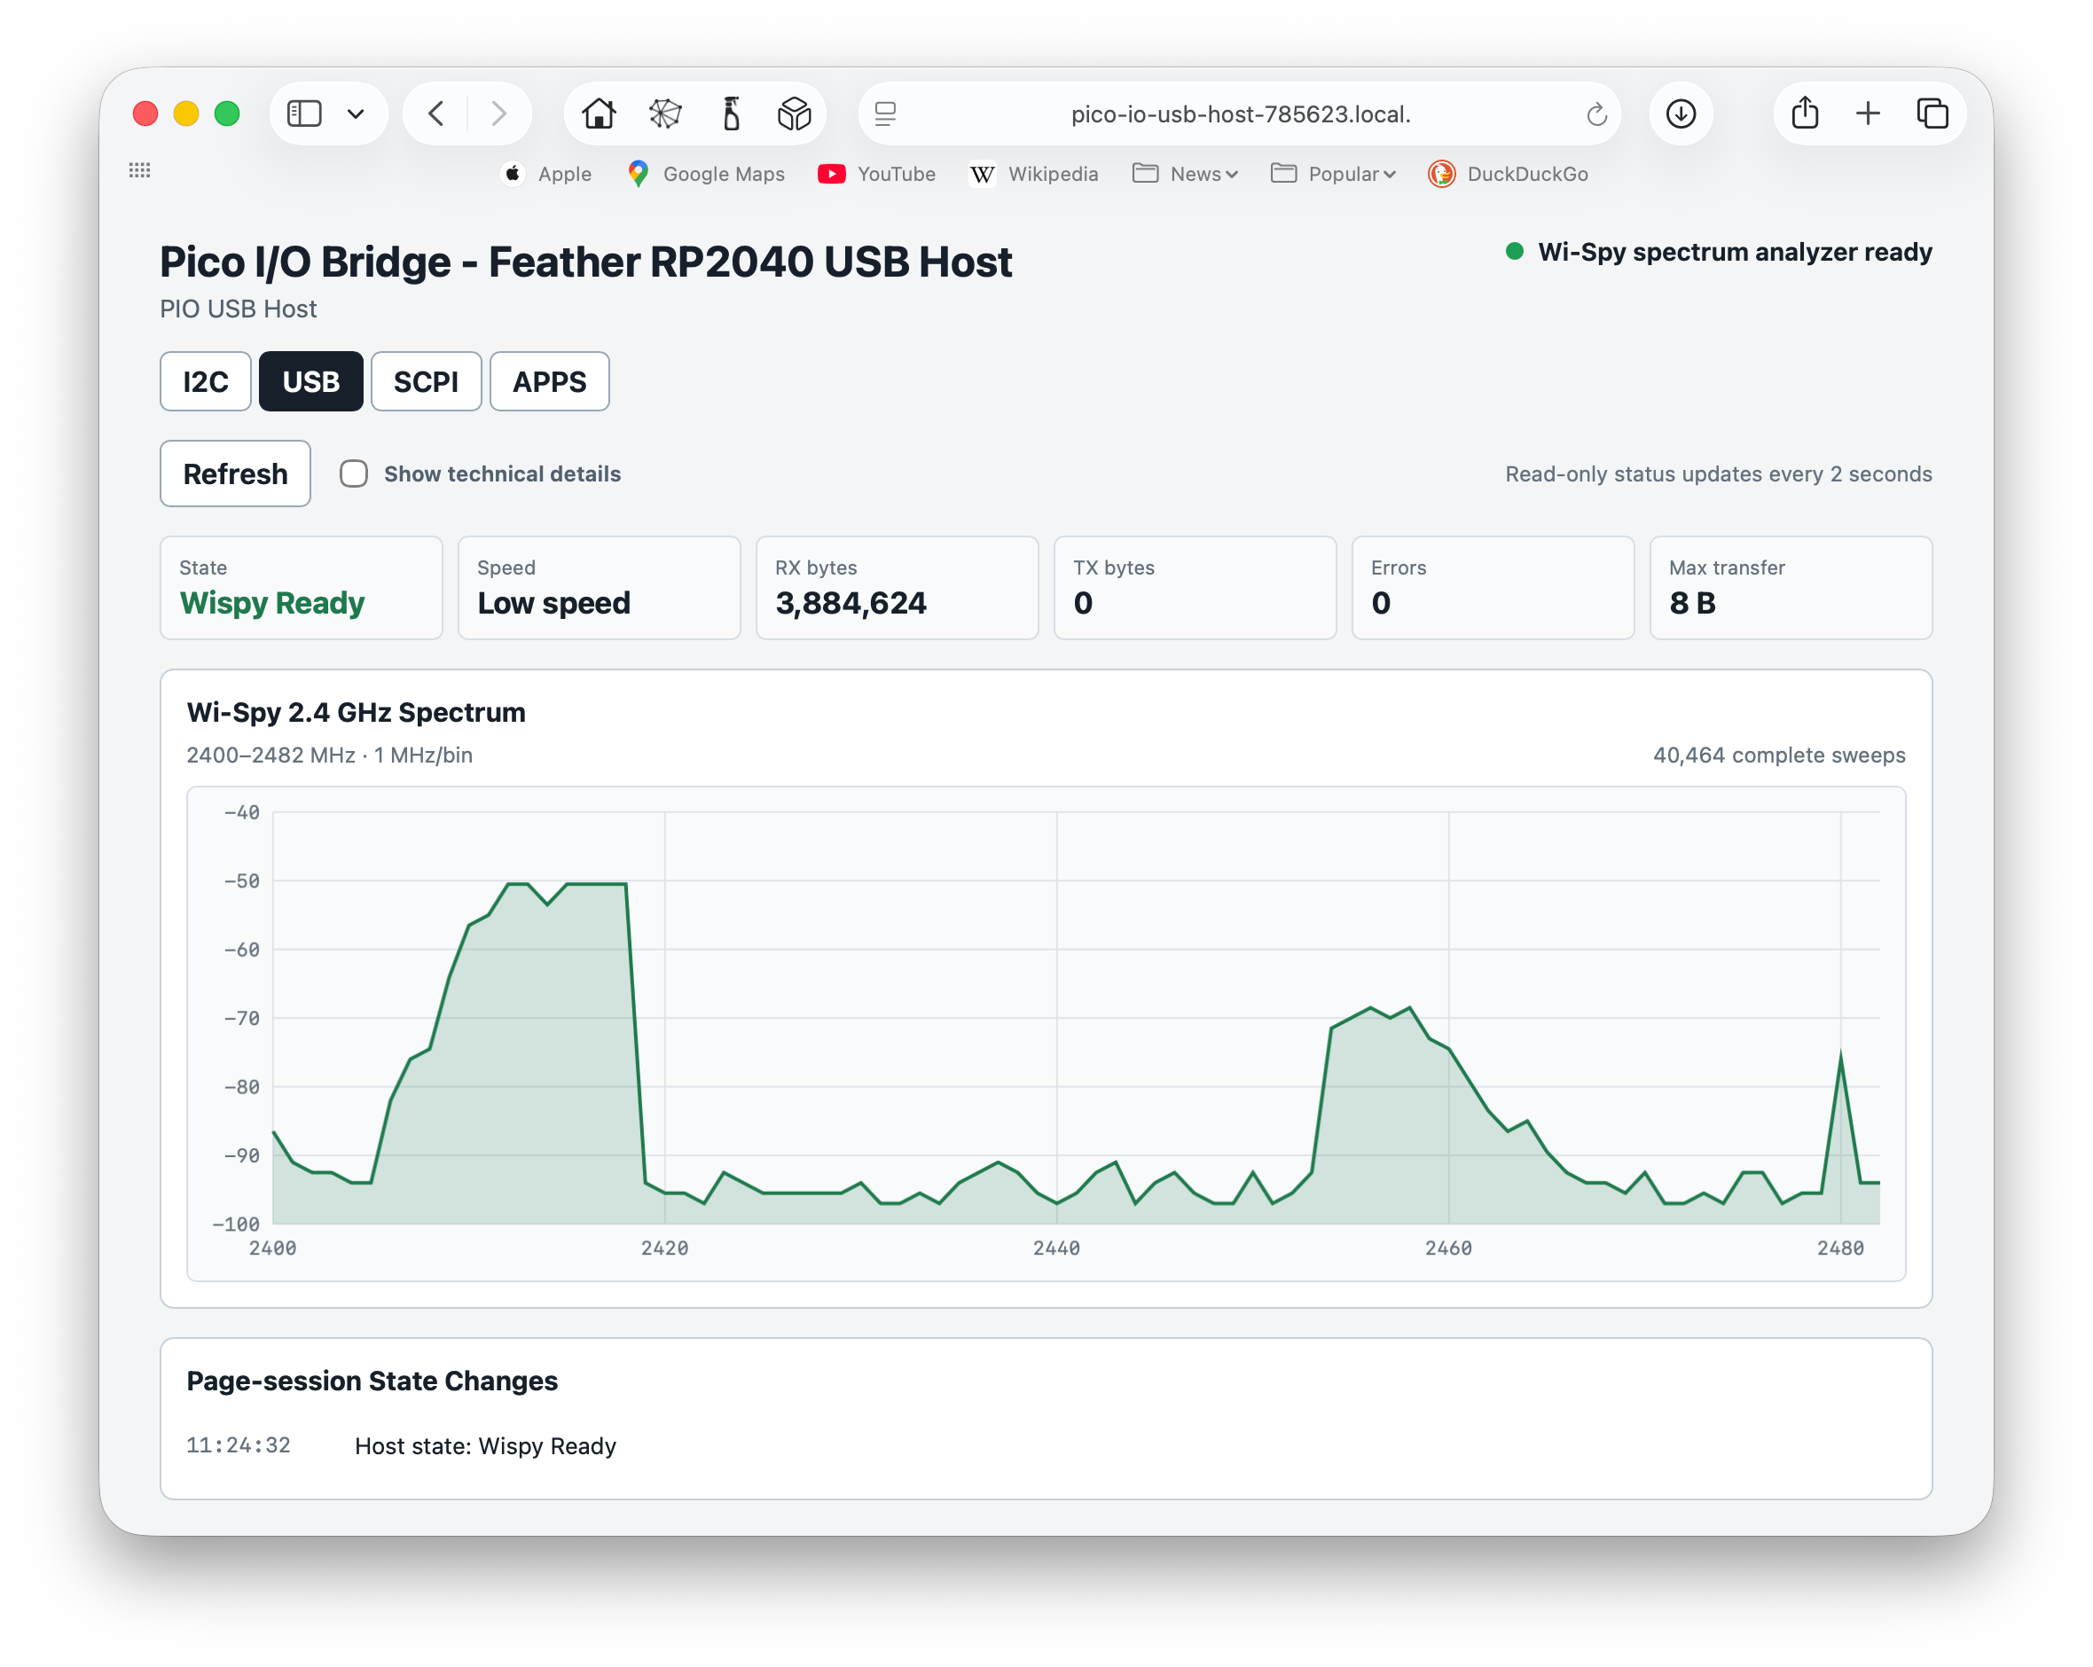Select the USB tab

tap(310, 381)
